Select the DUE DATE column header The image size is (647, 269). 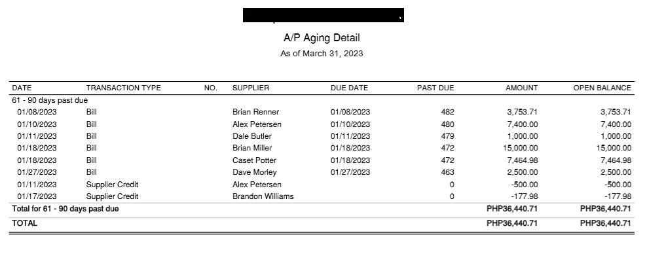click(x=349, y=88)
